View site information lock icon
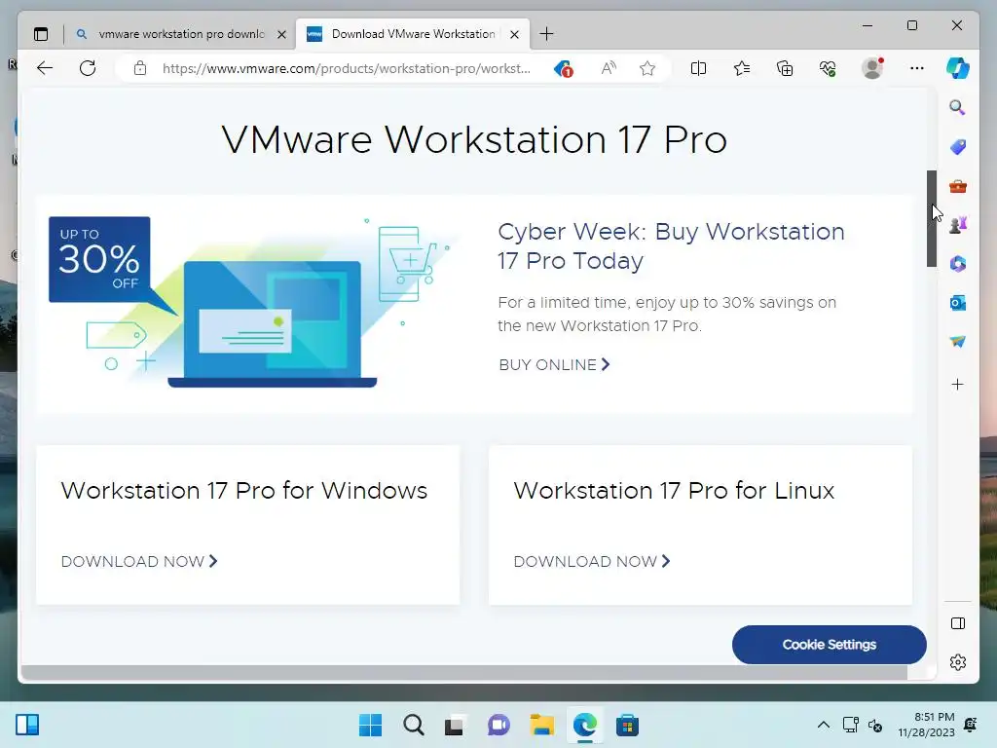997x748 pixels. coord(140,68)
